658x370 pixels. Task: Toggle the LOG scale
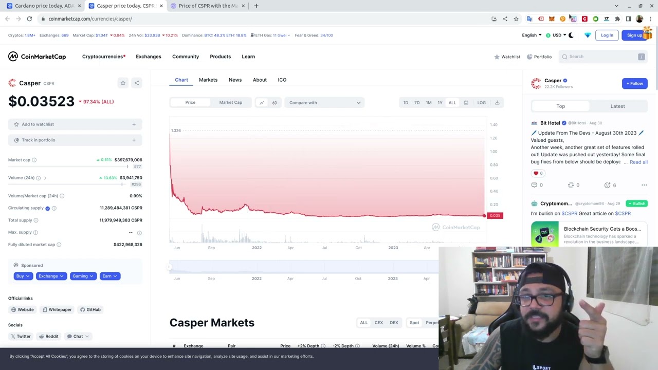[481, 102]
